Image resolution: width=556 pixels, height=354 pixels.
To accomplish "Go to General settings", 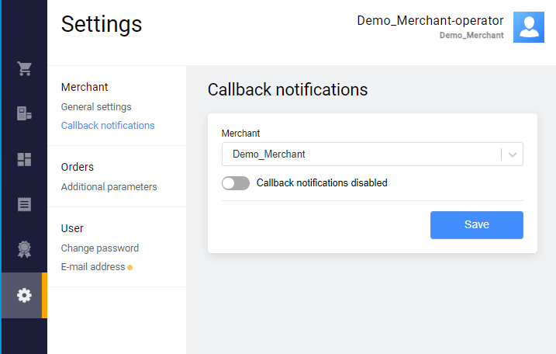I will [x=96, y=107].
